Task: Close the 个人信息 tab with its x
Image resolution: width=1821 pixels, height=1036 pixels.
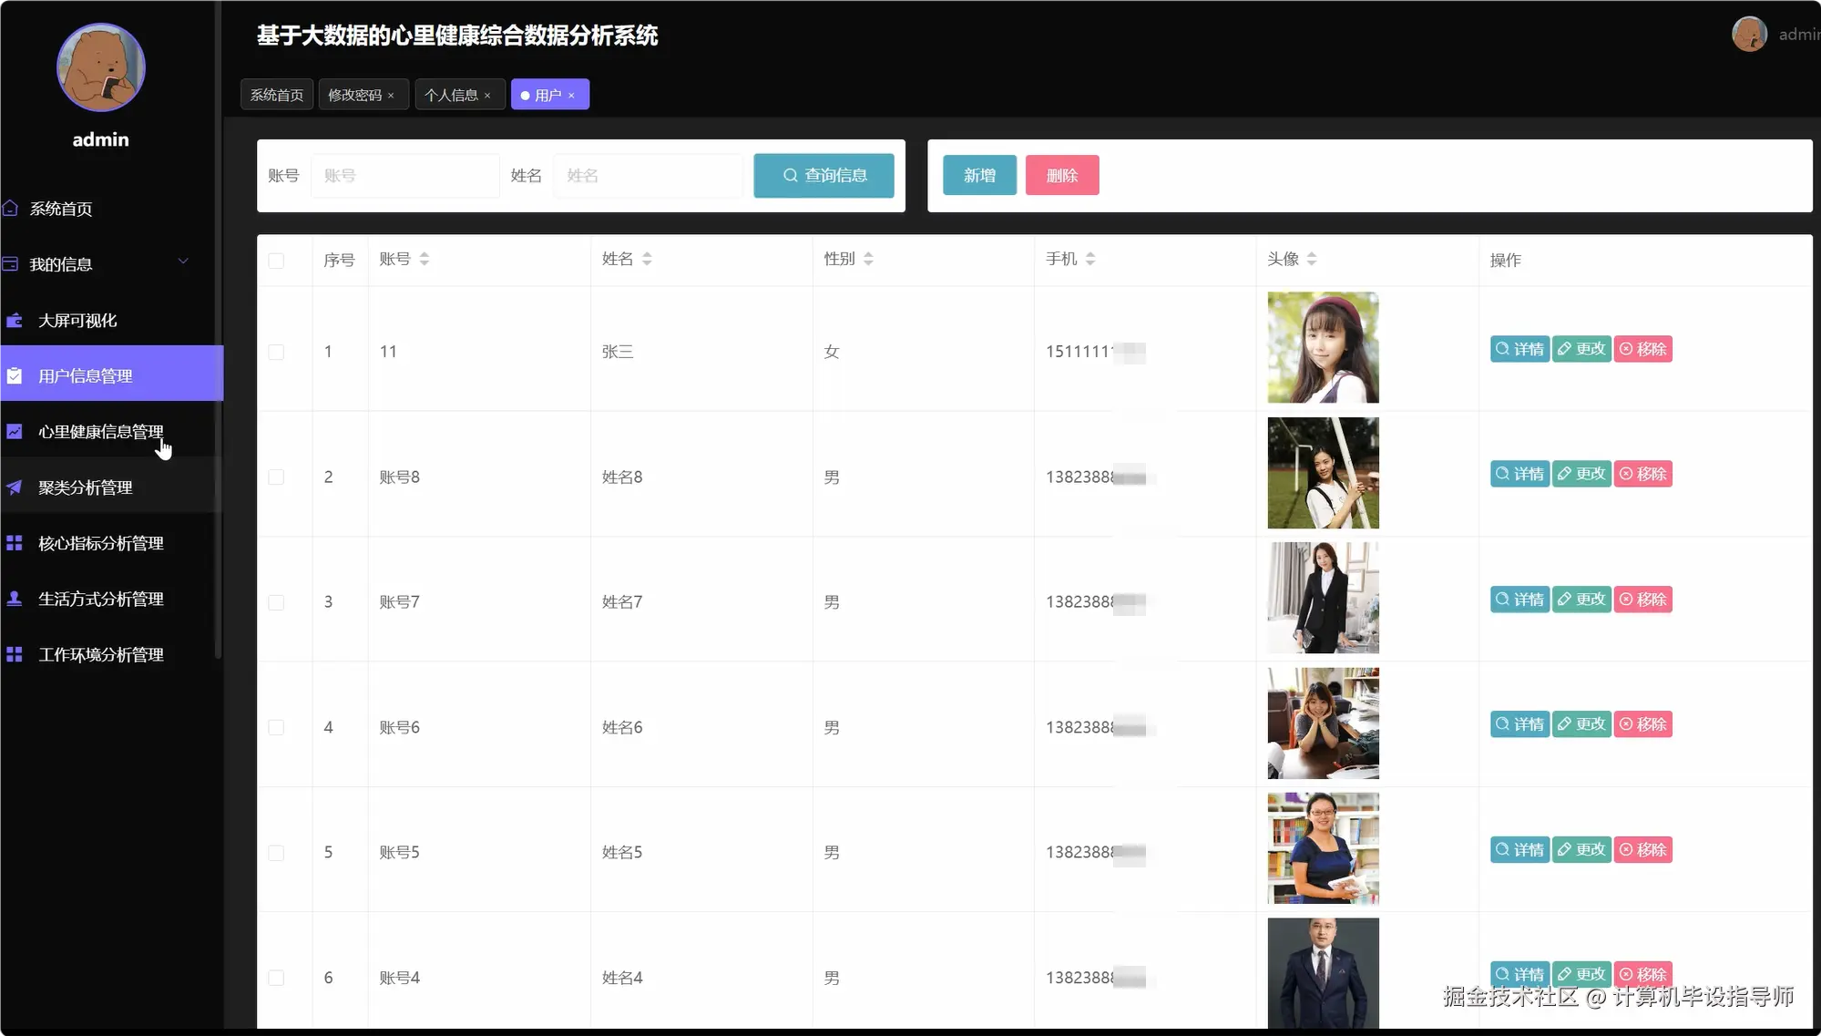Action: [487, 96]
